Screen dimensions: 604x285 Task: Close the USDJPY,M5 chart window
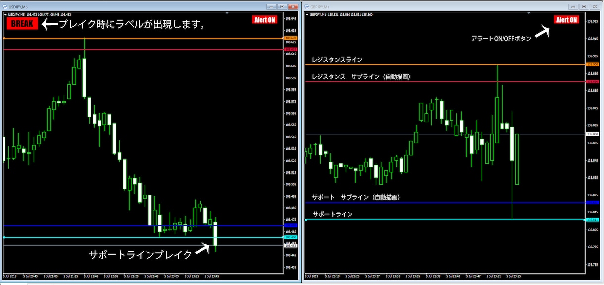tap(293, 7)
